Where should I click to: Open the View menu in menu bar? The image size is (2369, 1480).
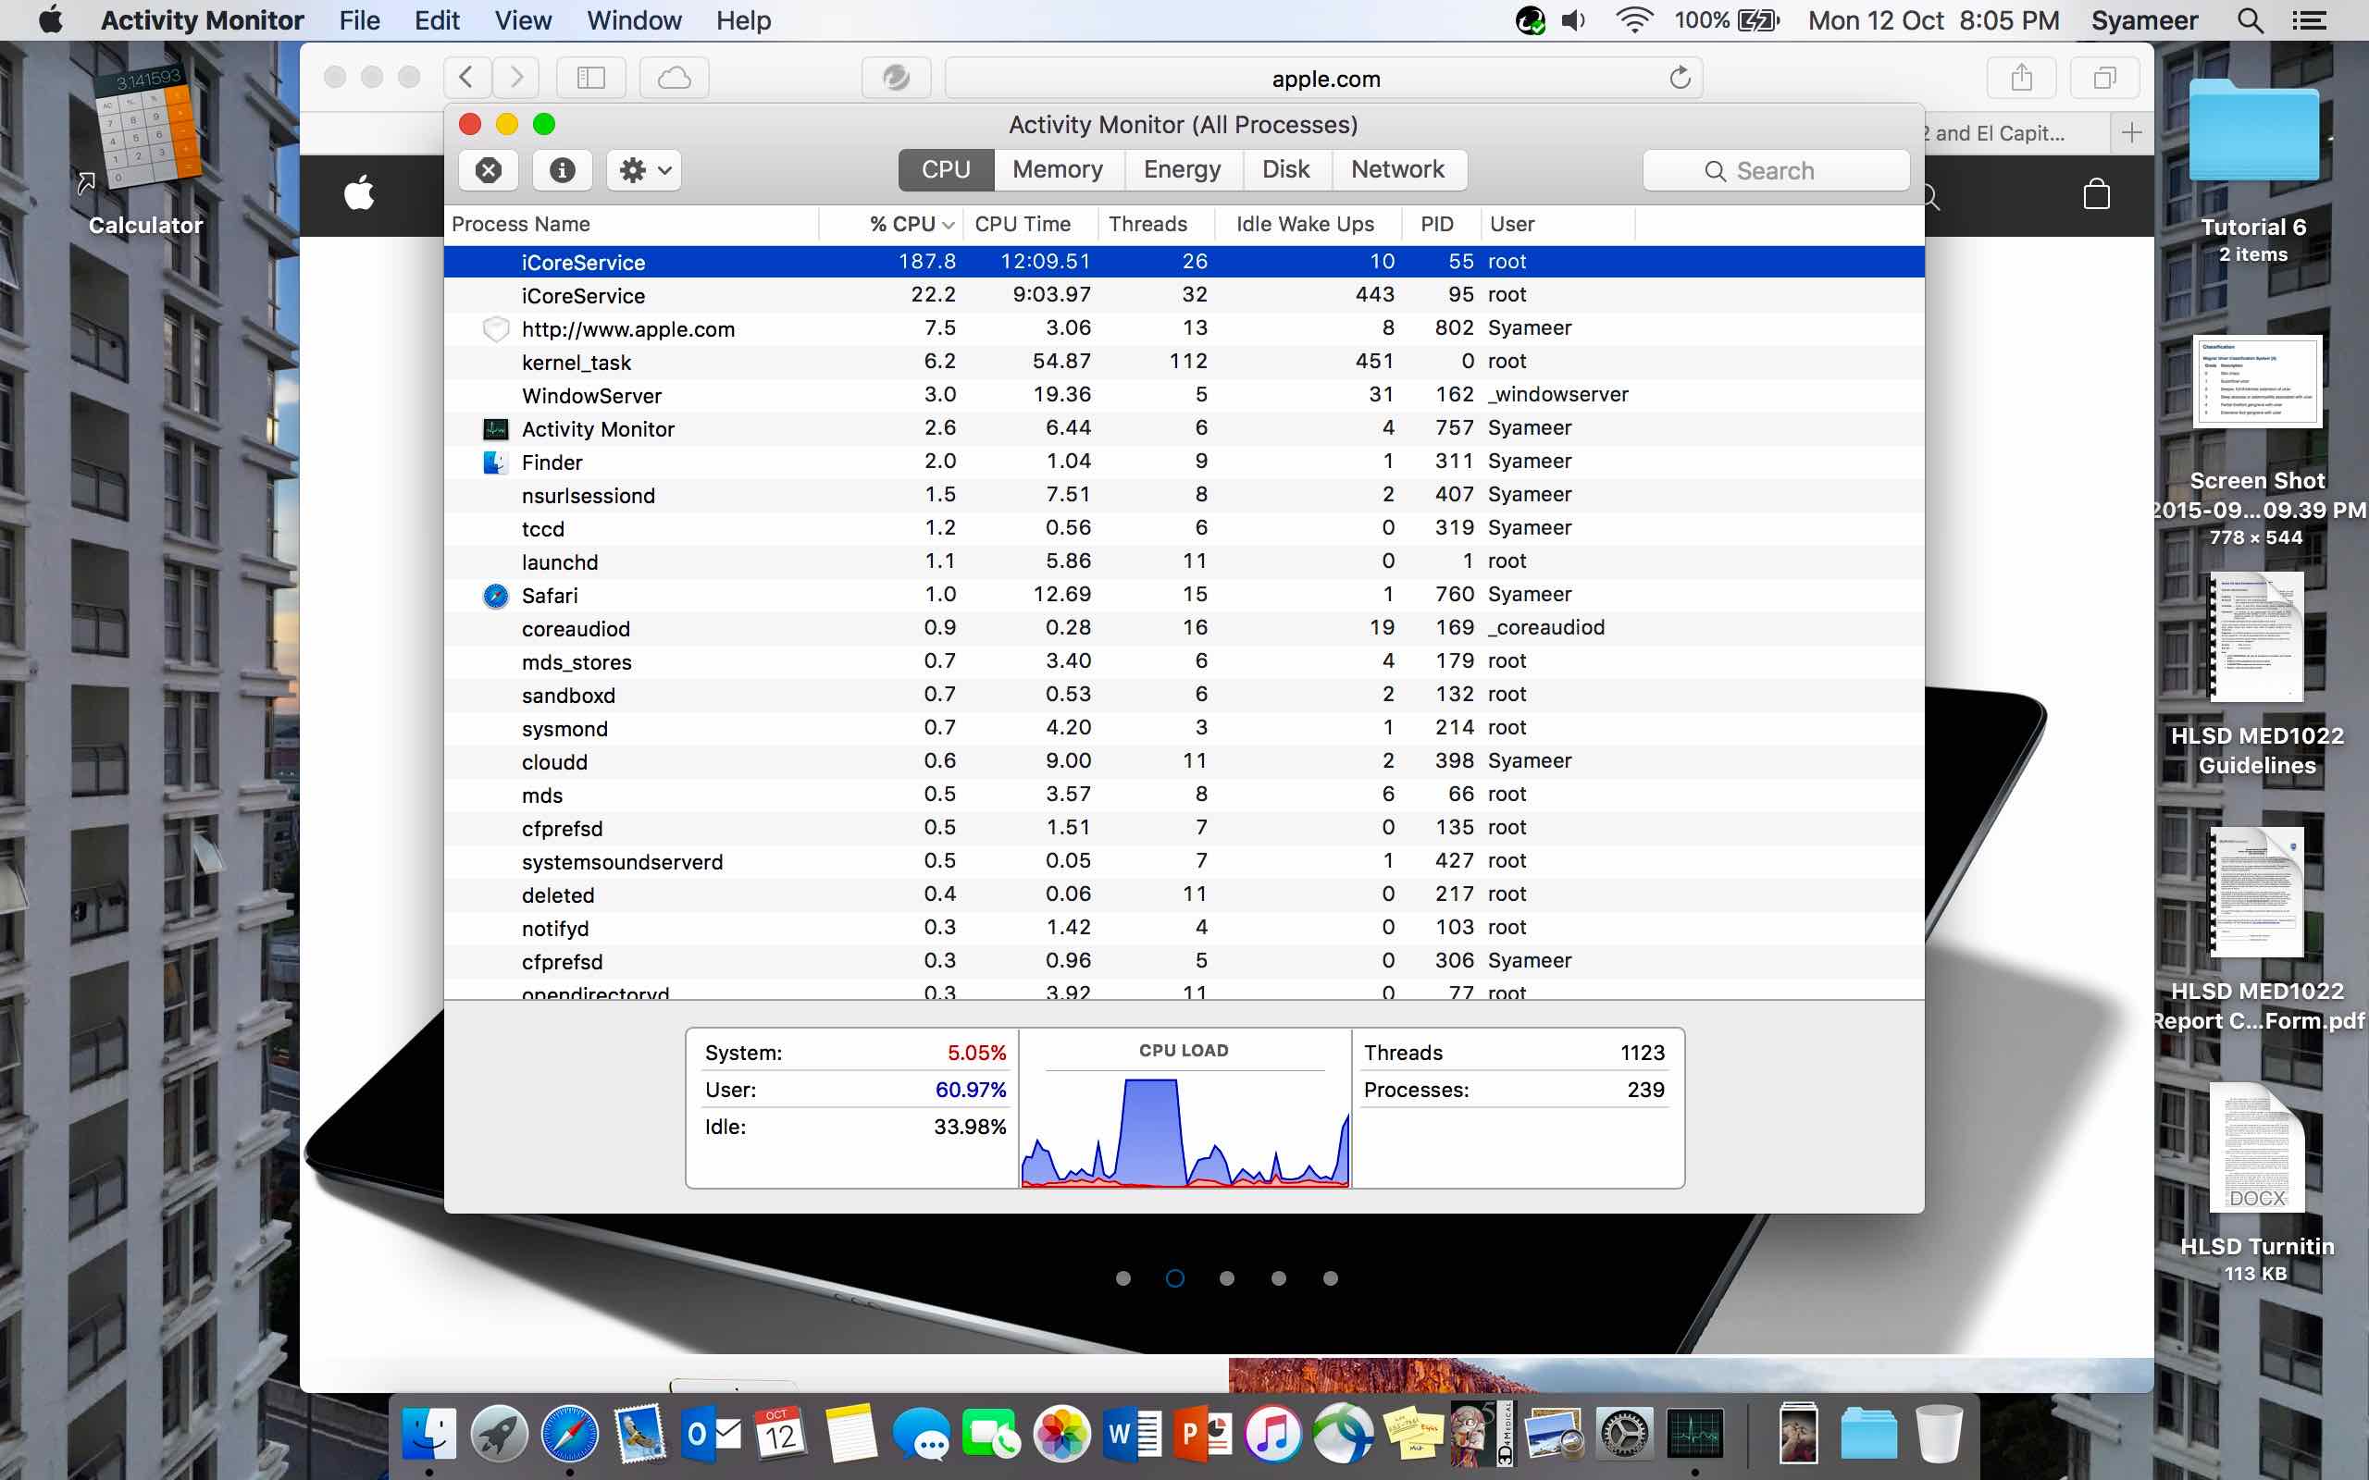point(523,20)
